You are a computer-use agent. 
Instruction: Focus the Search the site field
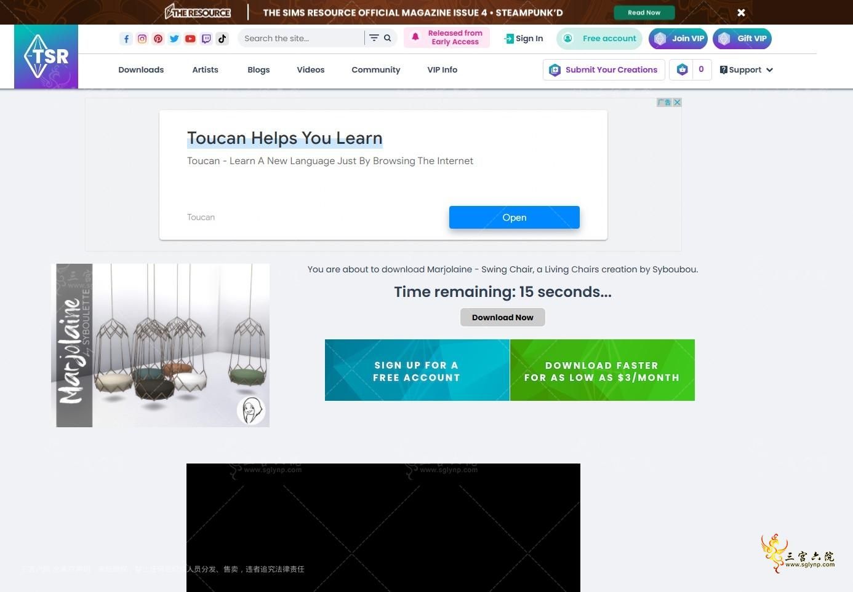click(x=302, y=38)
